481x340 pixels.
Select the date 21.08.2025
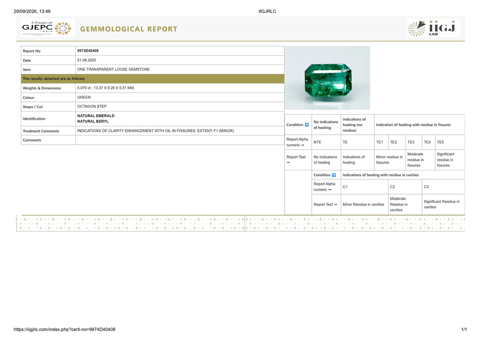point(86,60)
